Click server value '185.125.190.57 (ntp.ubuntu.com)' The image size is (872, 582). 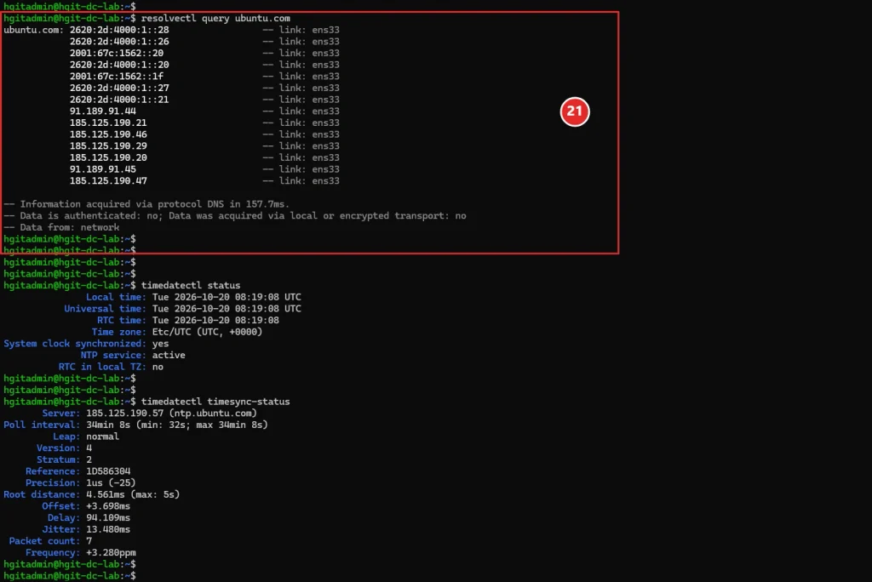tap(171, 413)
